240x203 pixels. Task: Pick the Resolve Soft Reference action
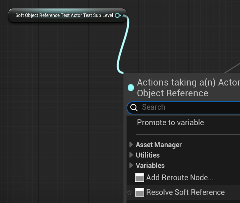click(185, 192)
